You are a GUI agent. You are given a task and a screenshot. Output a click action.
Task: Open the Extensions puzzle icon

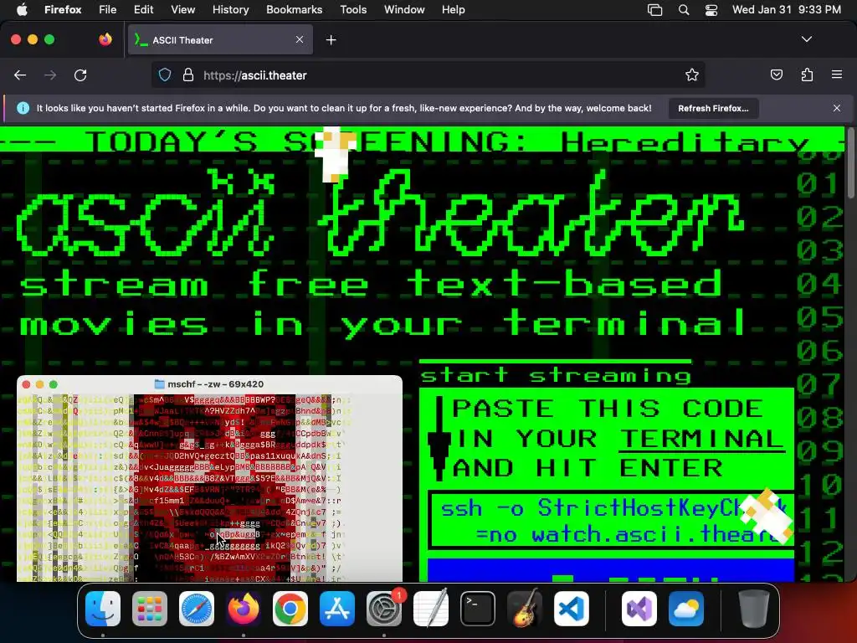tap(807, 75)
